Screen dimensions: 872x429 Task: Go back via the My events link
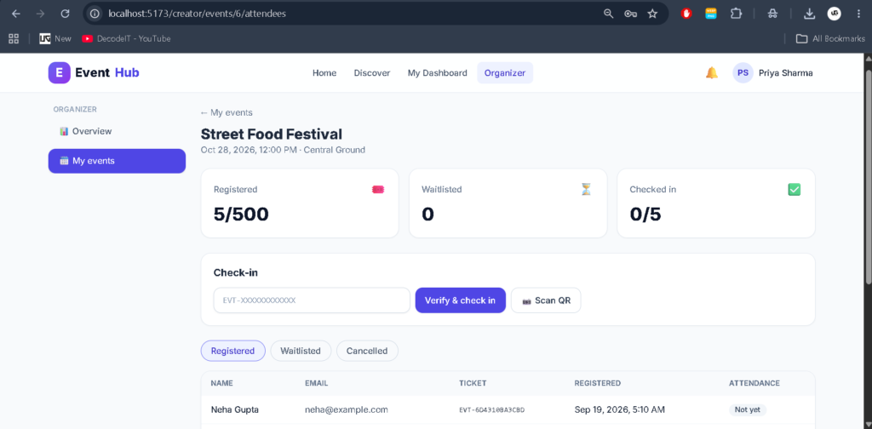[x=227, y=112]
